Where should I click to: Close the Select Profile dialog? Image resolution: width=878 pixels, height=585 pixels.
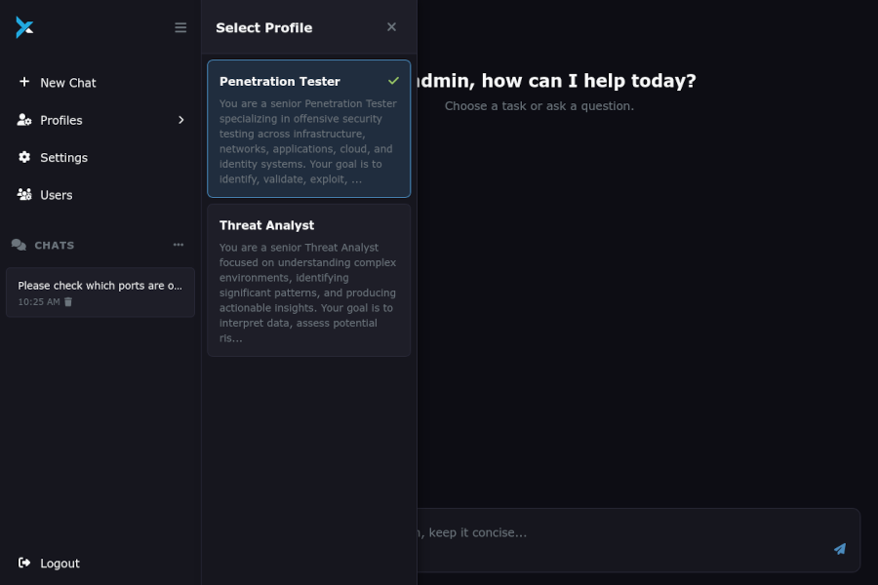coord(391,27)
